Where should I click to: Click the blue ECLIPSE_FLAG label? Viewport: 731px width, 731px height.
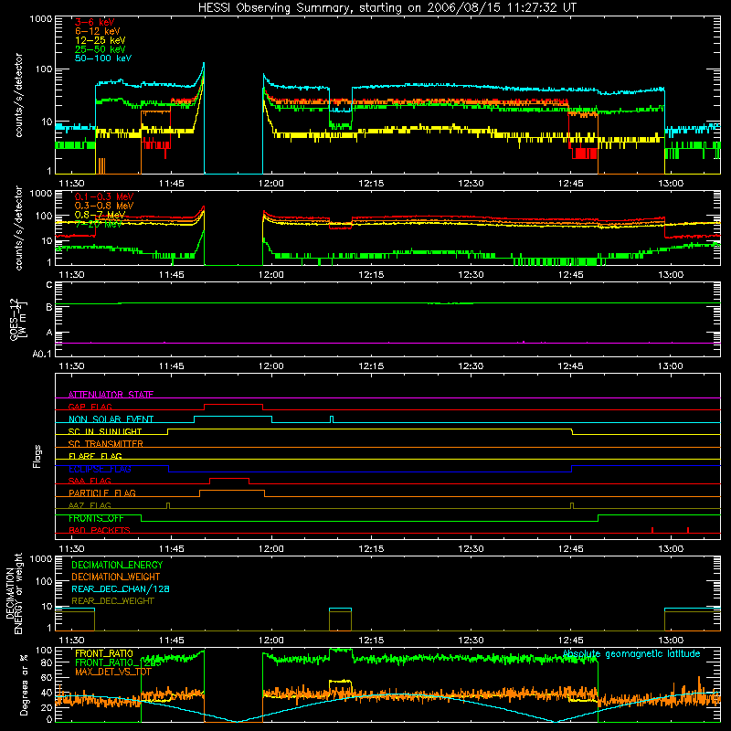click(x=100, y=469)
